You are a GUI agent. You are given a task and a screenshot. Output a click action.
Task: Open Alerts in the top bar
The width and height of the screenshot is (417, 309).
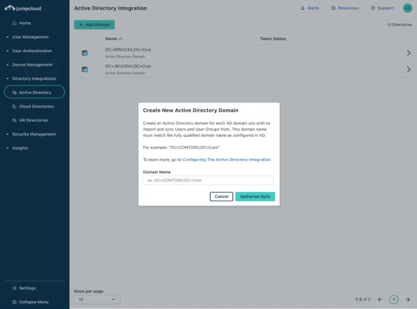point(313,8)
